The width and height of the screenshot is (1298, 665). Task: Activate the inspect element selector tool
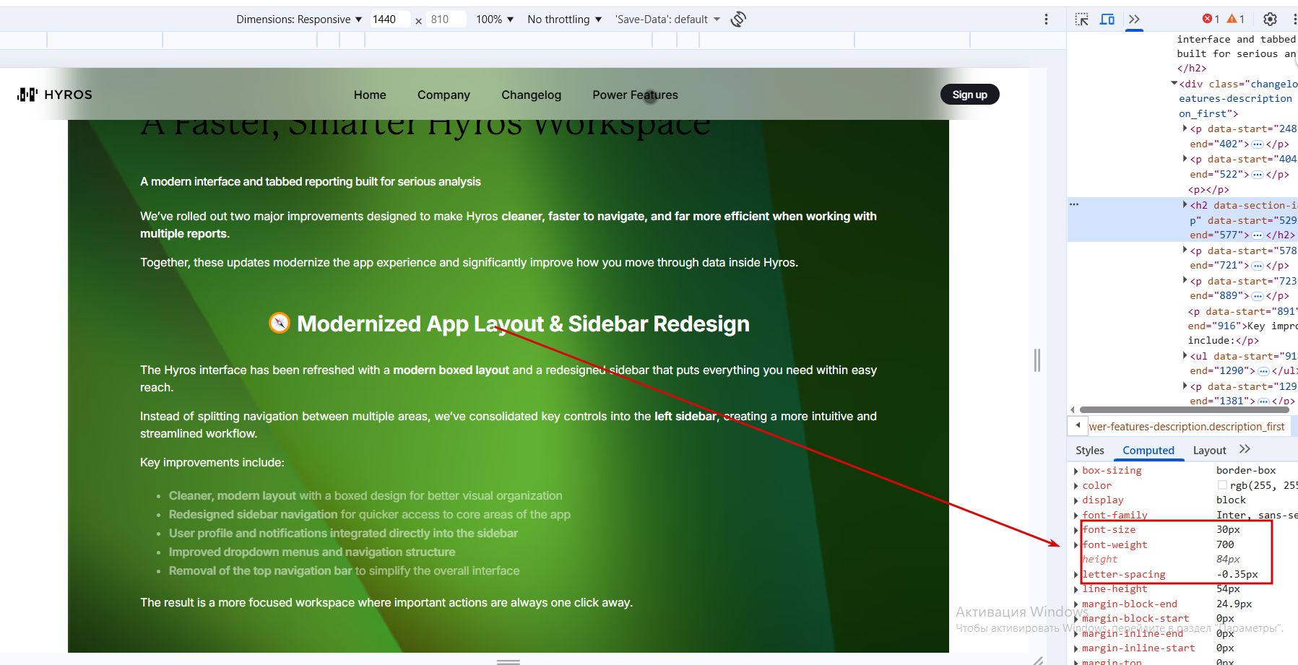[1081, 19]
